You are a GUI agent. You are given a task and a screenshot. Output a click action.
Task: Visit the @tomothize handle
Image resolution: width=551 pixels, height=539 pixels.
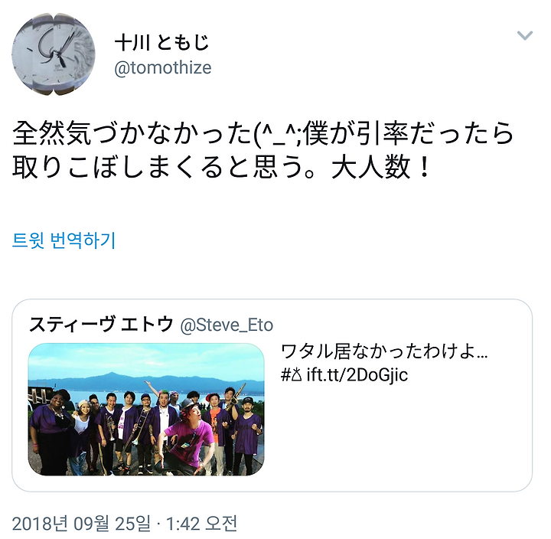click(163, 68)
